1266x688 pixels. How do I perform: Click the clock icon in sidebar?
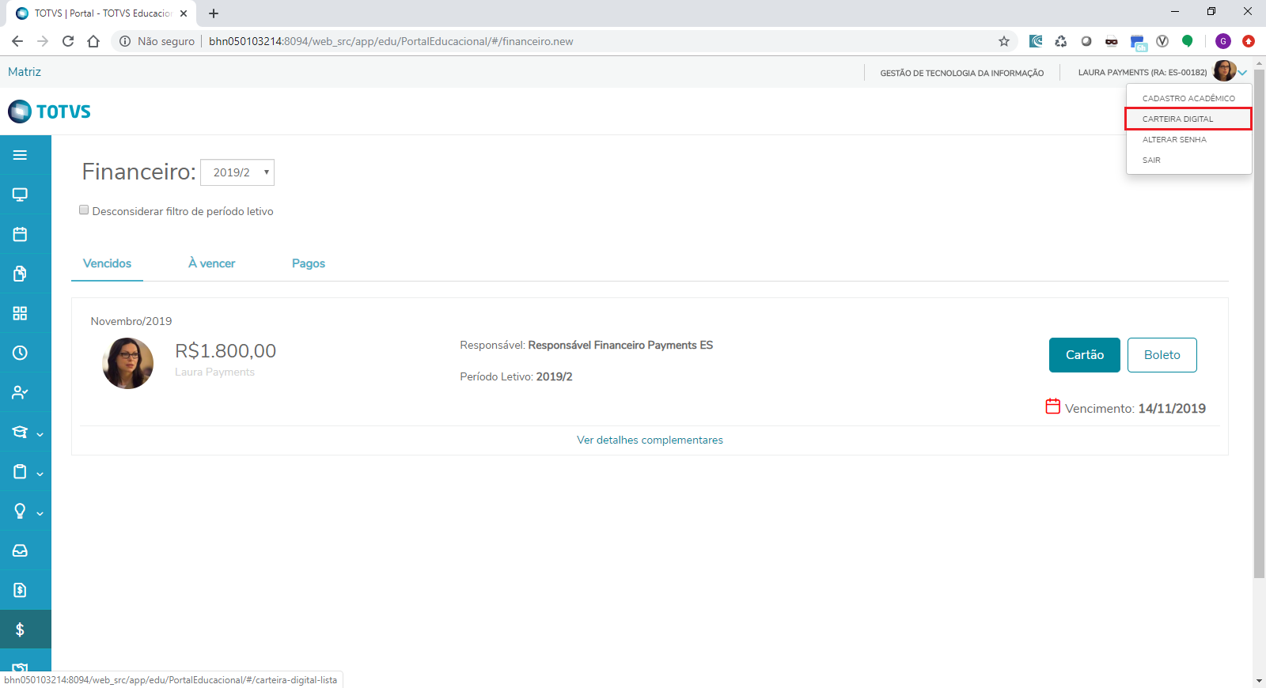[x=20, y=353]
